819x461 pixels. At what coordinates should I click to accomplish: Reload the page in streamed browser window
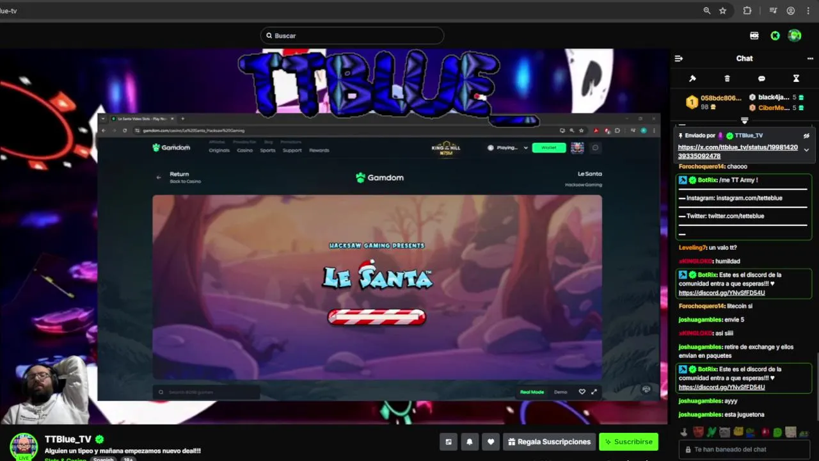(x=125, y=131)
